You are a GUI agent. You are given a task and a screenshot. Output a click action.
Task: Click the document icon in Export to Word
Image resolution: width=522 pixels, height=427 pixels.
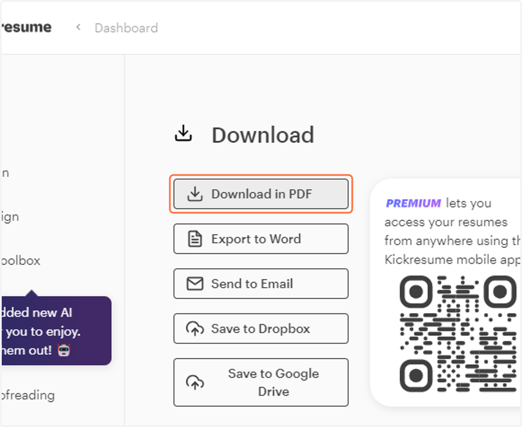click(x=195, y=239)
